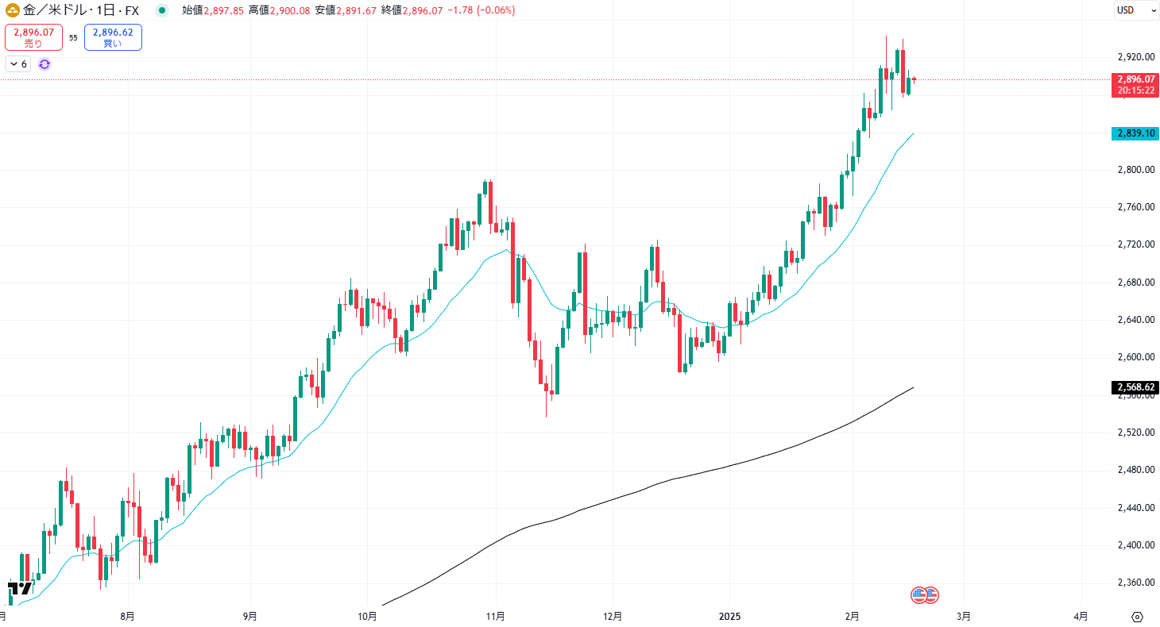Click the 55 spread value
Viewport: 1160px width, 627px height.
click(73, 37)
